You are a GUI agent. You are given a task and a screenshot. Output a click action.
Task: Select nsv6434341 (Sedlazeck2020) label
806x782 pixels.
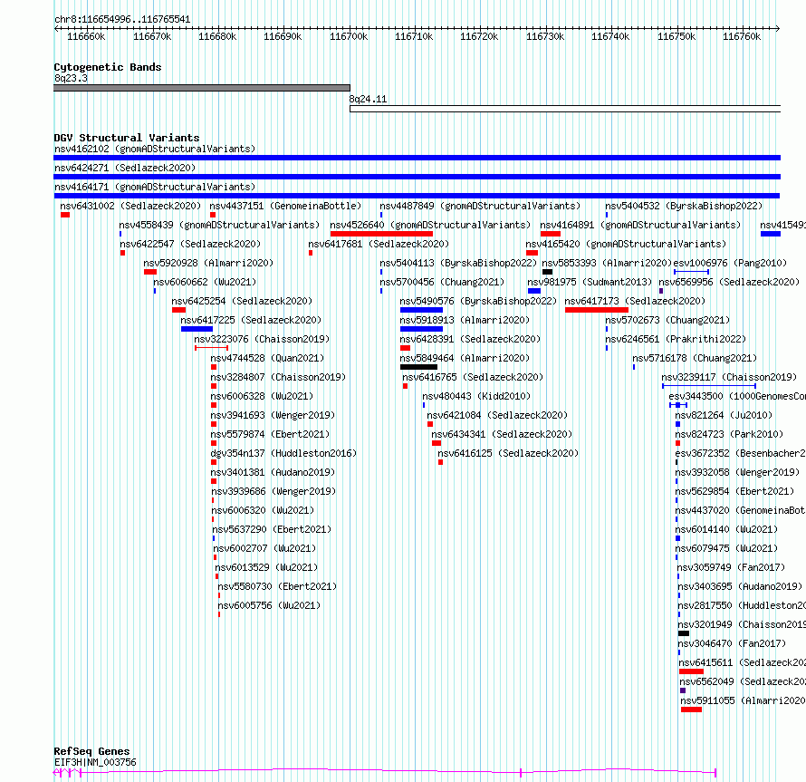point(502,434)
